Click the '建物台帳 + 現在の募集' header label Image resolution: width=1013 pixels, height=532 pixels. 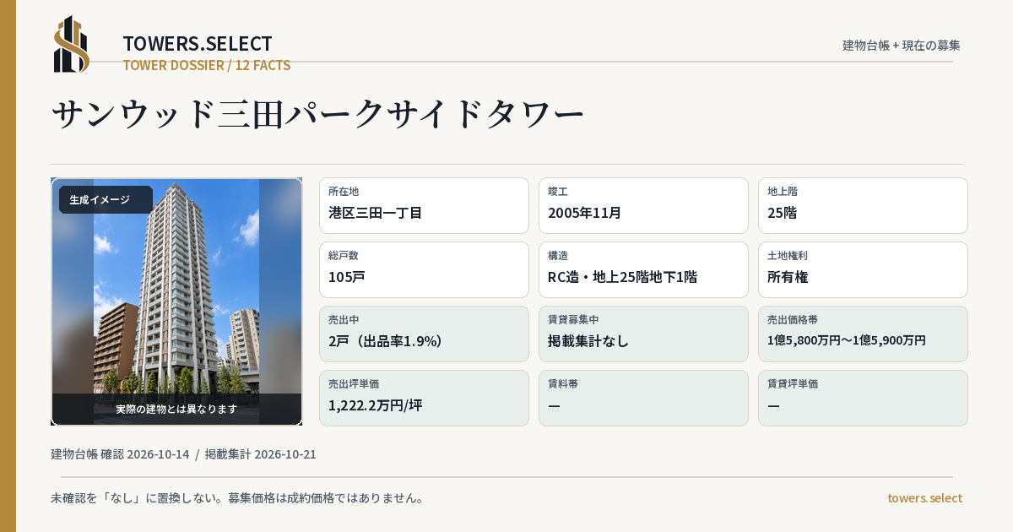click(x=902, y=45)
